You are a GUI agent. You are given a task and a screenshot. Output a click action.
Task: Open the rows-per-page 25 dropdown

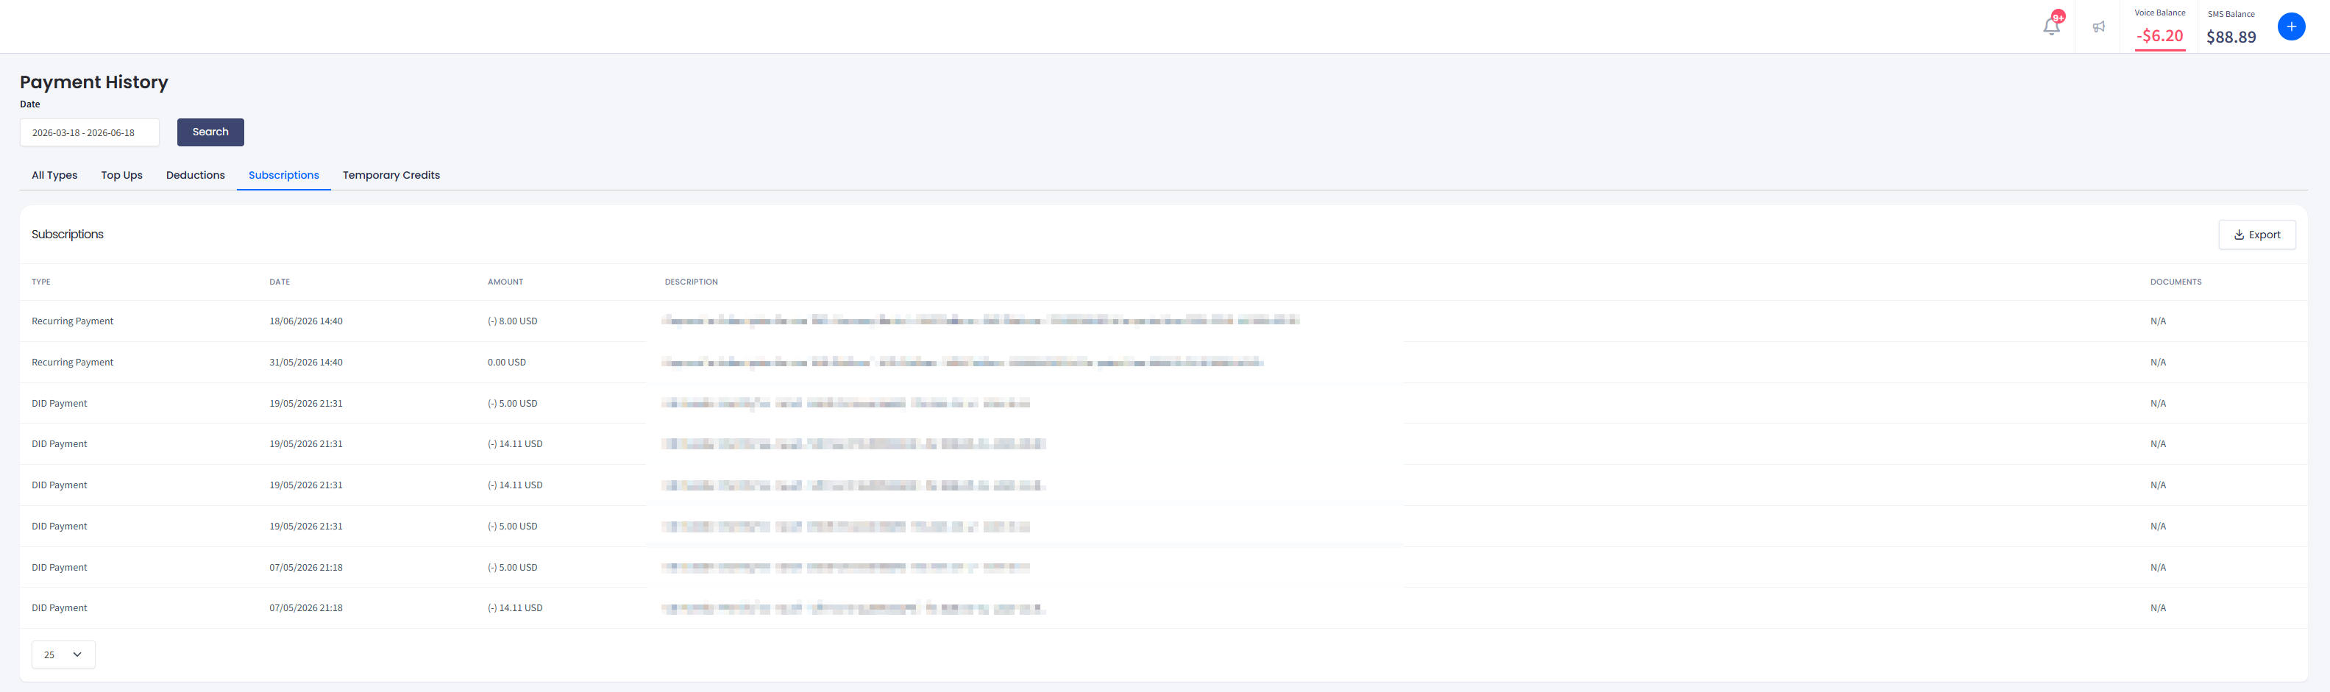(63, 654)
